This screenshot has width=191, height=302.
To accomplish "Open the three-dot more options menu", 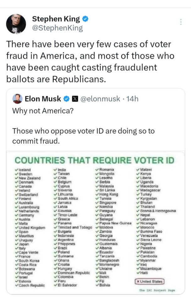I will click(x=181, y=22).
